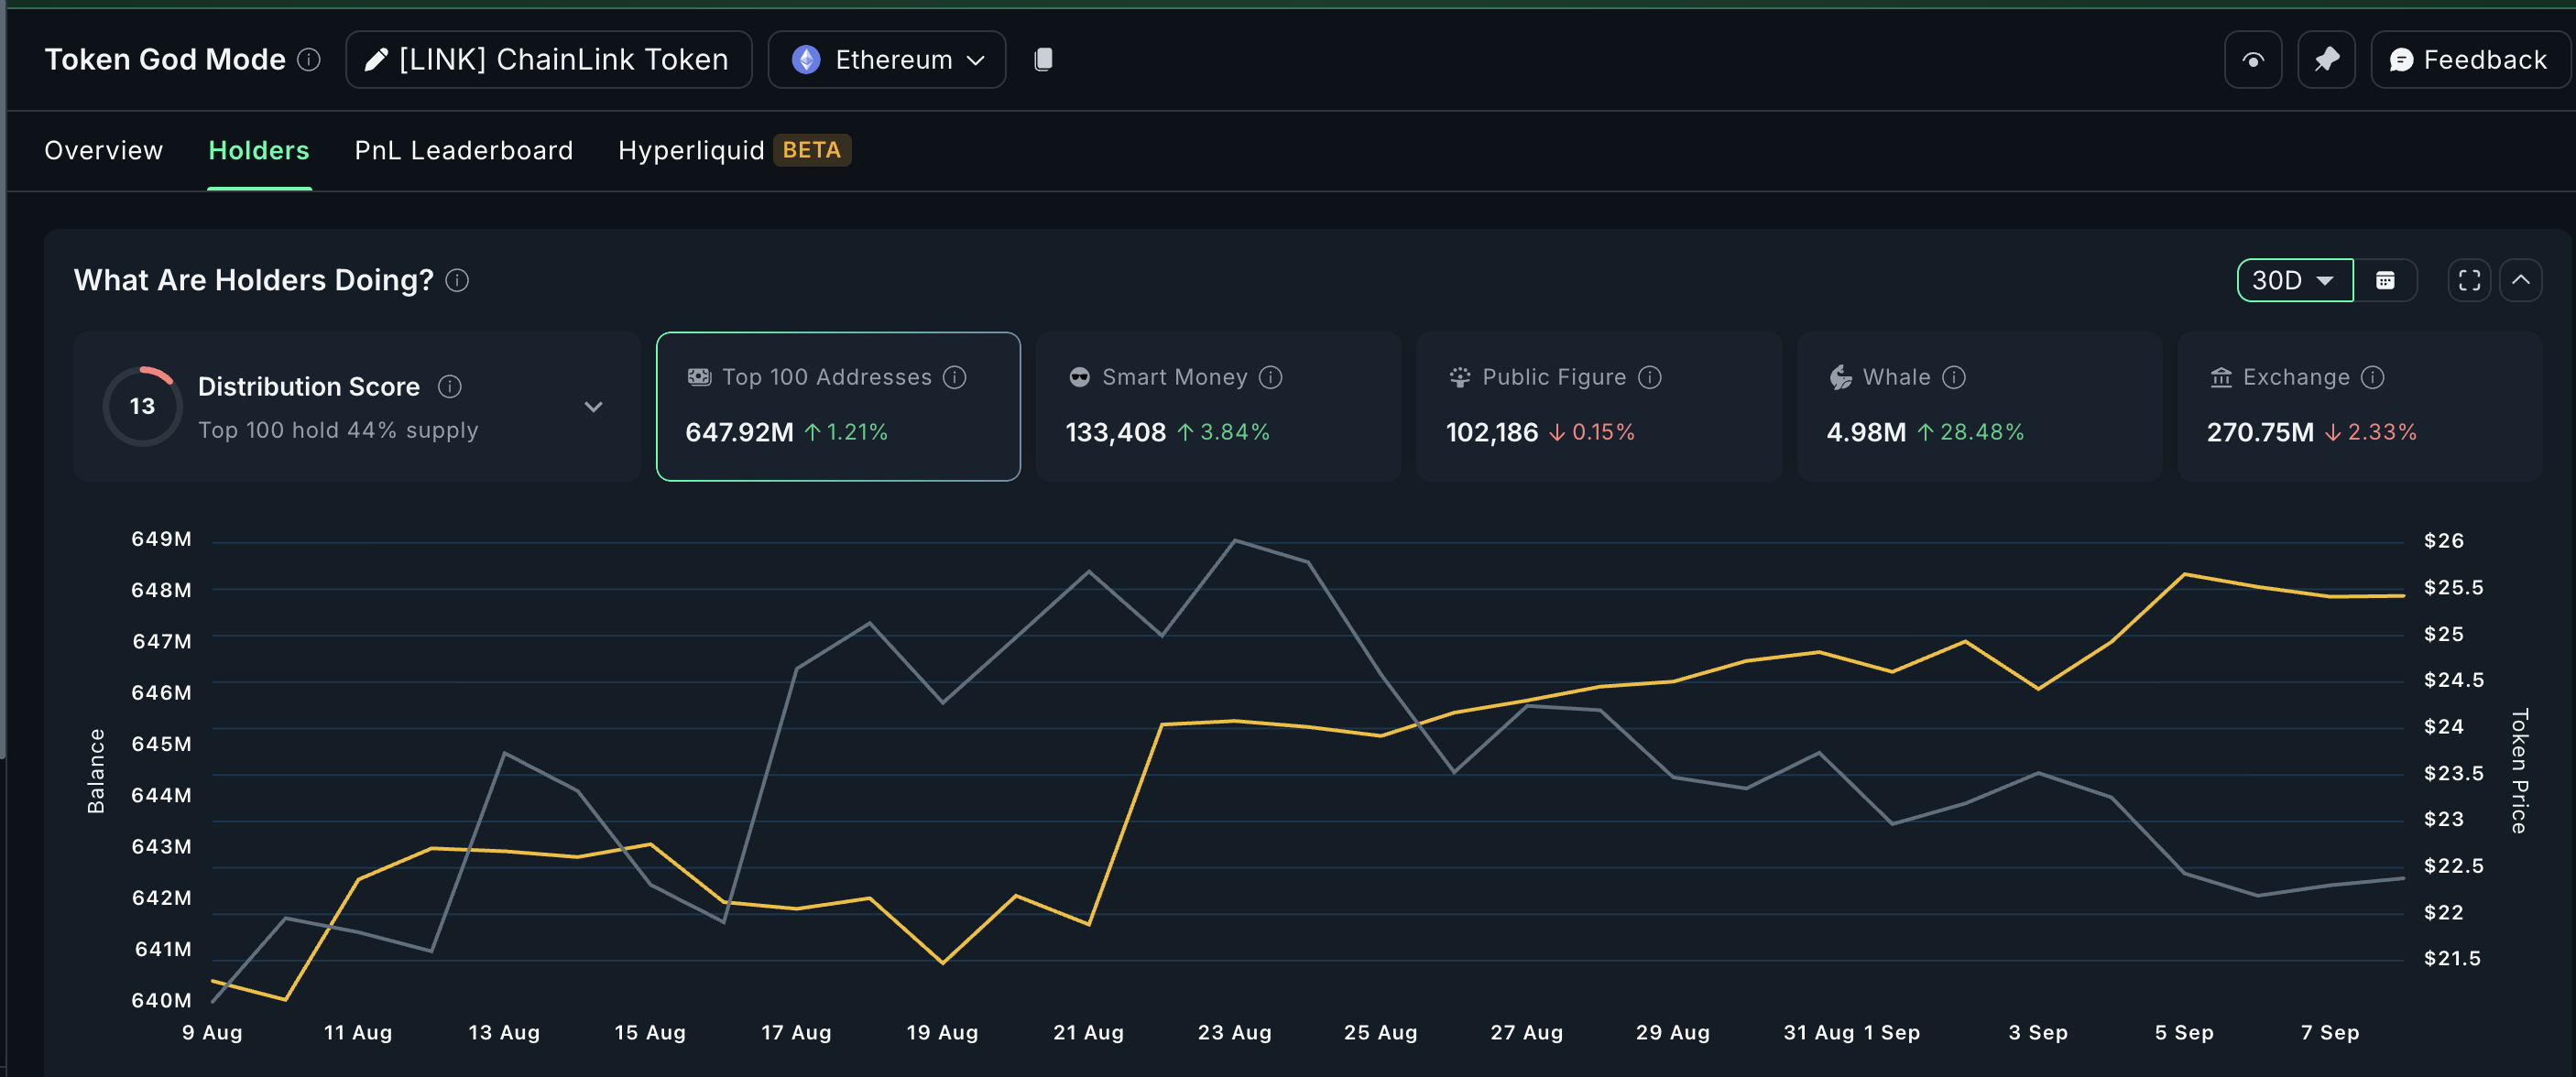This screenshot has height=1077, width=2576.
Task: Expand the holders chart to fullscreen
Action: tap(2468, 280)
